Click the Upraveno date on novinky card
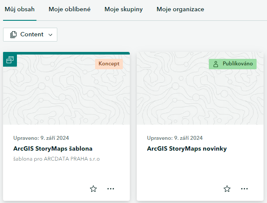 [175, 138]
